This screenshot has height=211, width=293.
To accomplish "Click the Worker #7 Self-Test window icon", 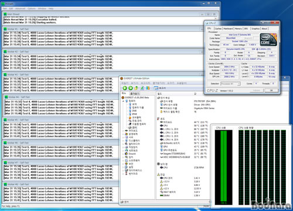I will click(5, 162).
